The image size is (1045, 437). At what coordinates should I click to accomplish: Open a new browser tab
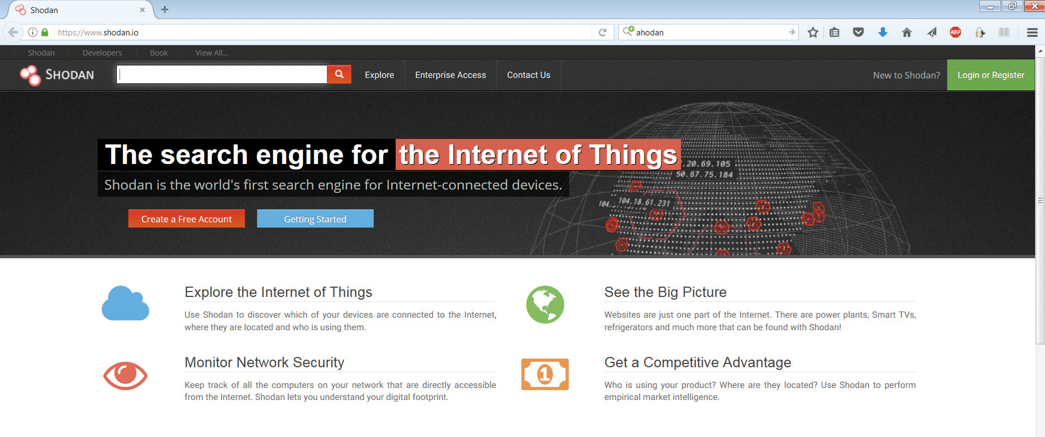tap(165, 9)
